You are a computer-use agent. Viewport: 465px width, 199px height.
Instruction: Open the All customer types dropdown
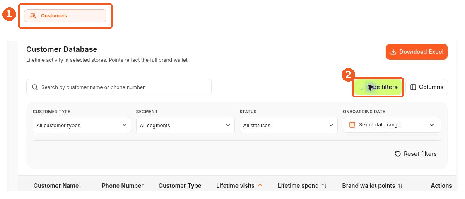click(82, 125)
